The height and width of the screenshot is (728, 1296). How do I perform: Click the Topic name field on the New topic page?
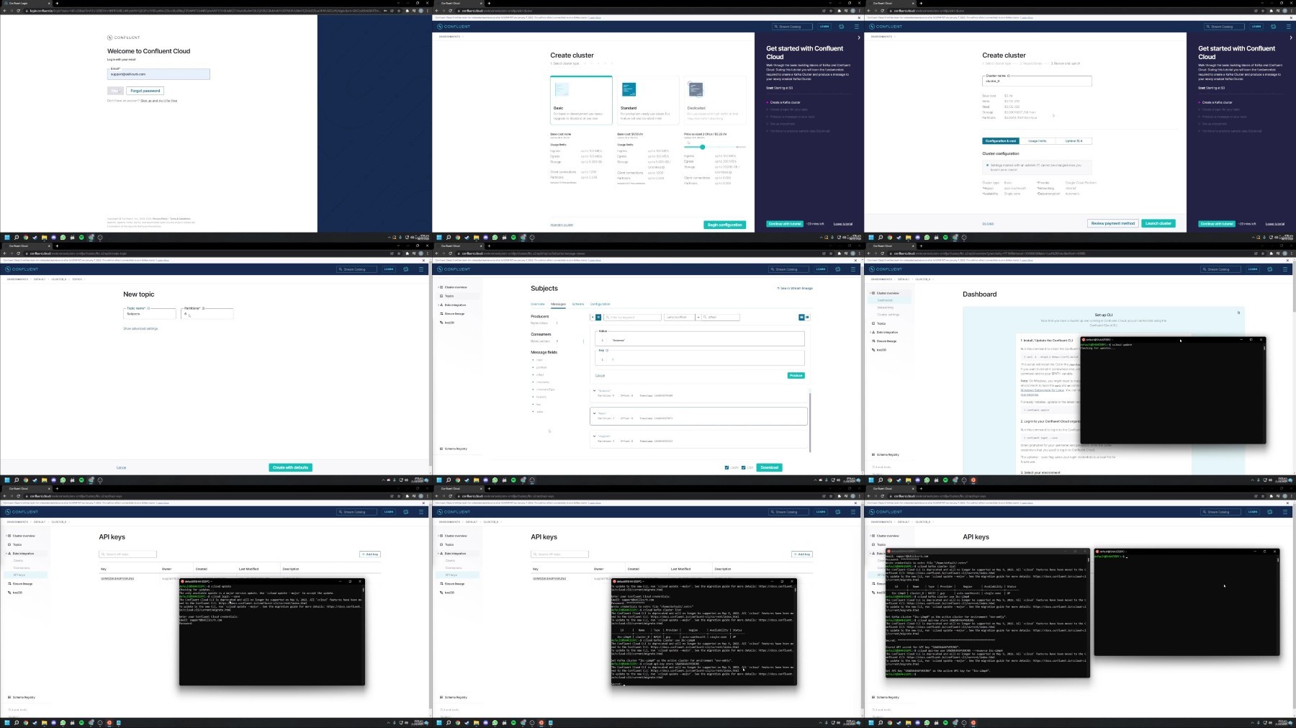click(x=150, y=313)
